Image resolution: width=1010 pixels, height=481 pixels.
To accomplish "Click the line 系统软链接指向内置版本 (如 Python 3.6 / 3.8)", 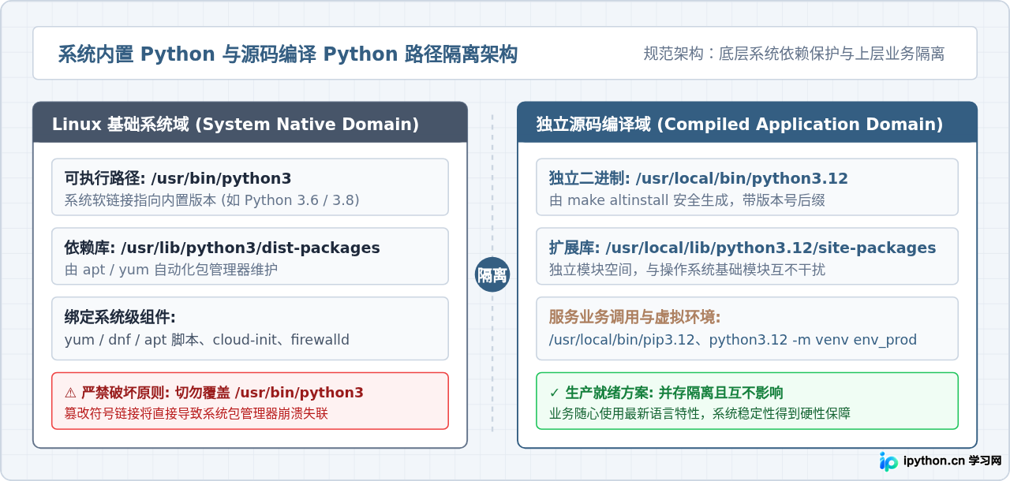I will (x=212, y=200).
